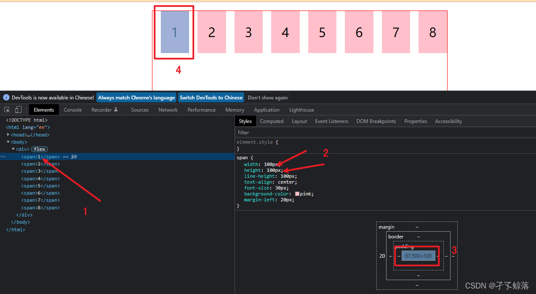
Task: Click the info icon in the DevTools language bar
Action: pyautogui.click(x=6, y=97)
